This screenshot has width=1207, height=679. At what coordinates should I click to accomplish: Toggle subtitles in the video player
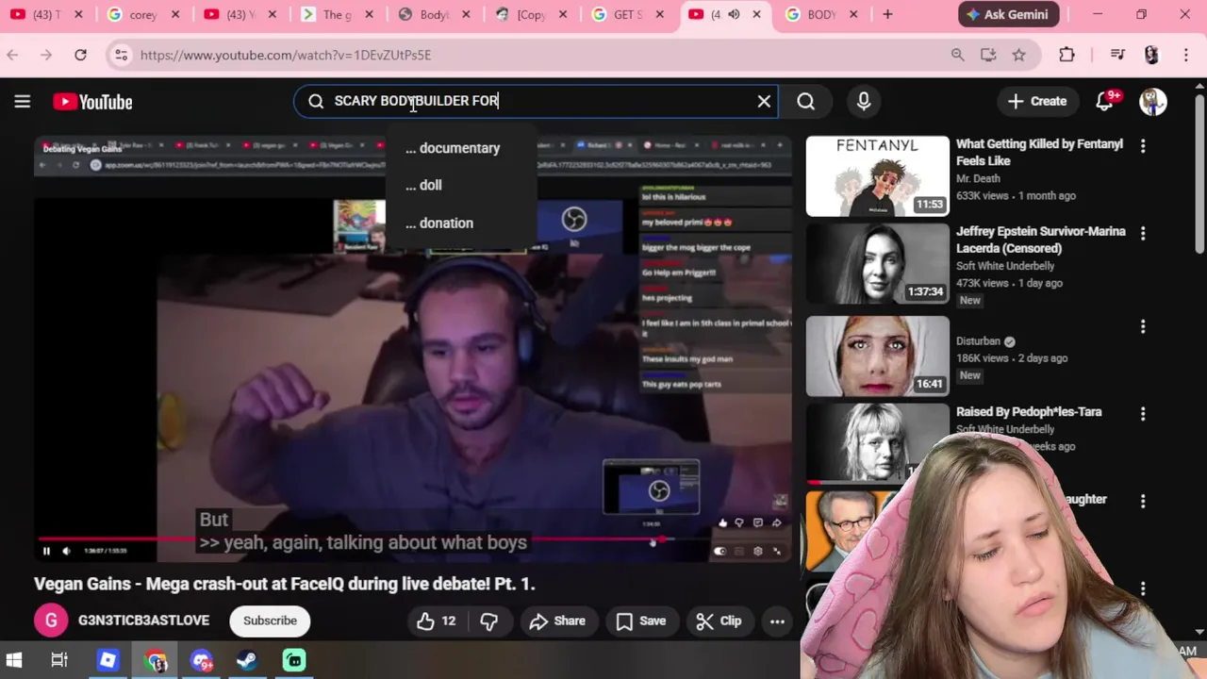coord(739,551)
